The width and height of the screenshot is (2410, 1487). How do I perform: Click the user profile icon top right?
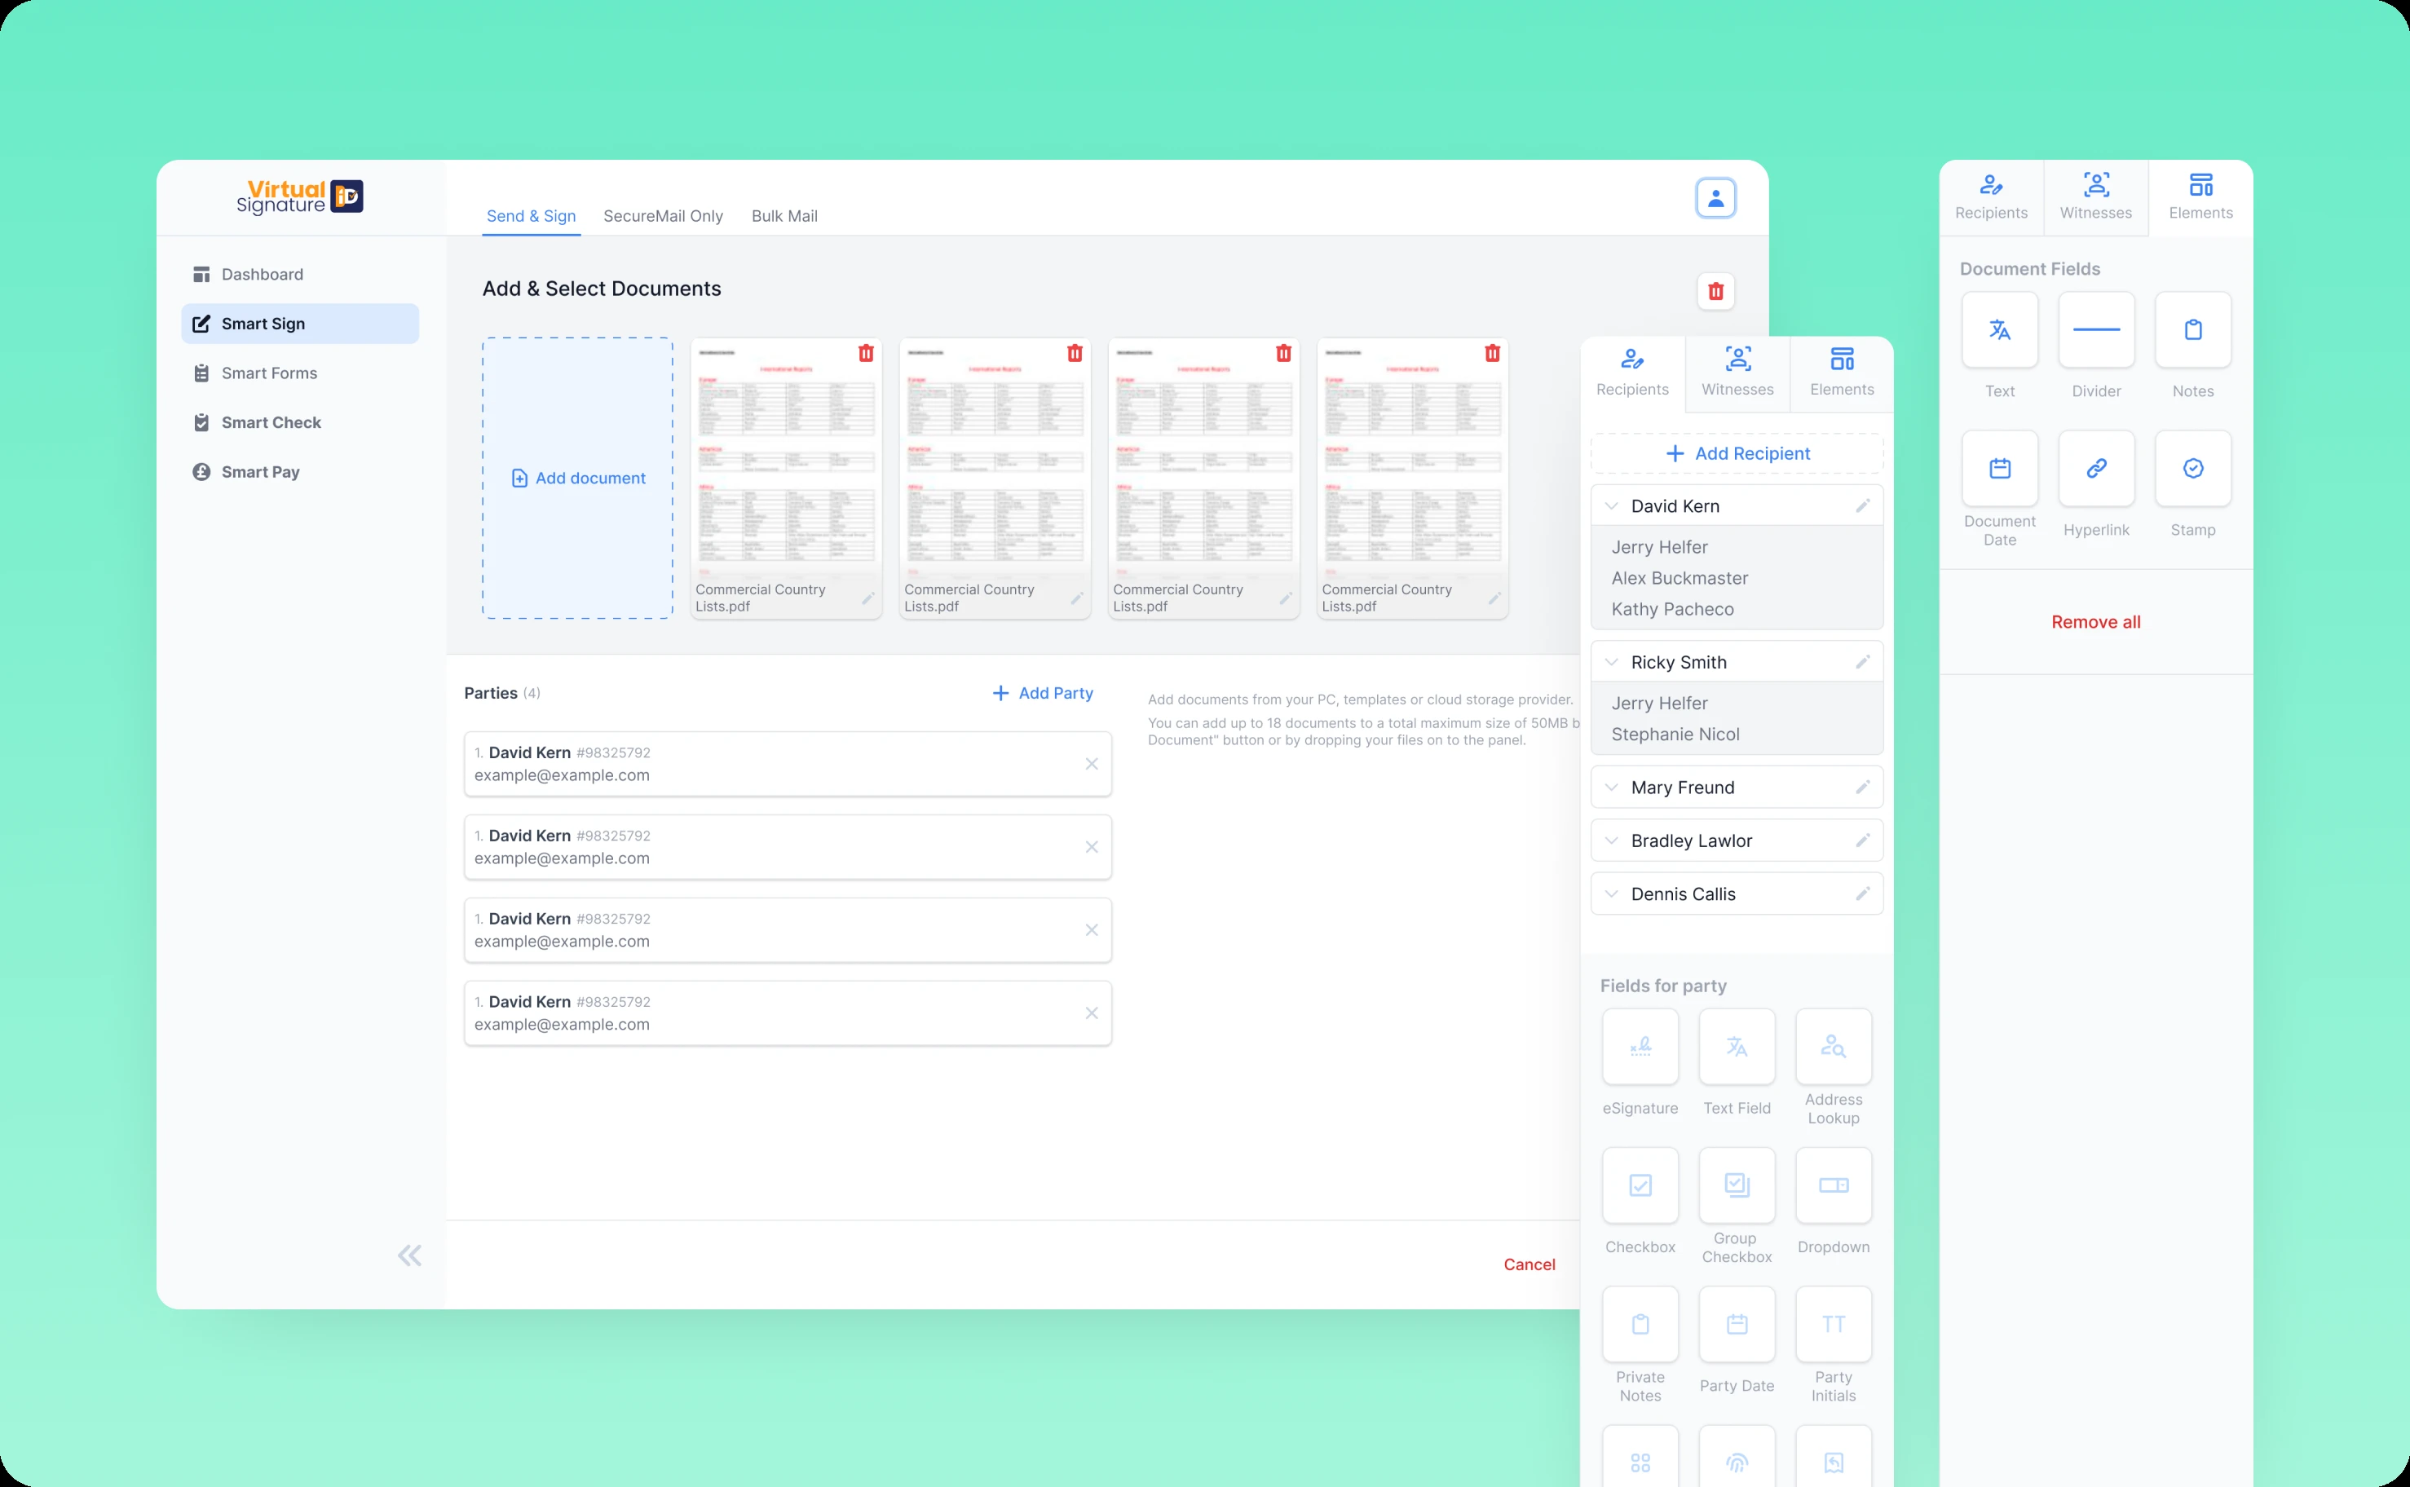coord(1715,199)
